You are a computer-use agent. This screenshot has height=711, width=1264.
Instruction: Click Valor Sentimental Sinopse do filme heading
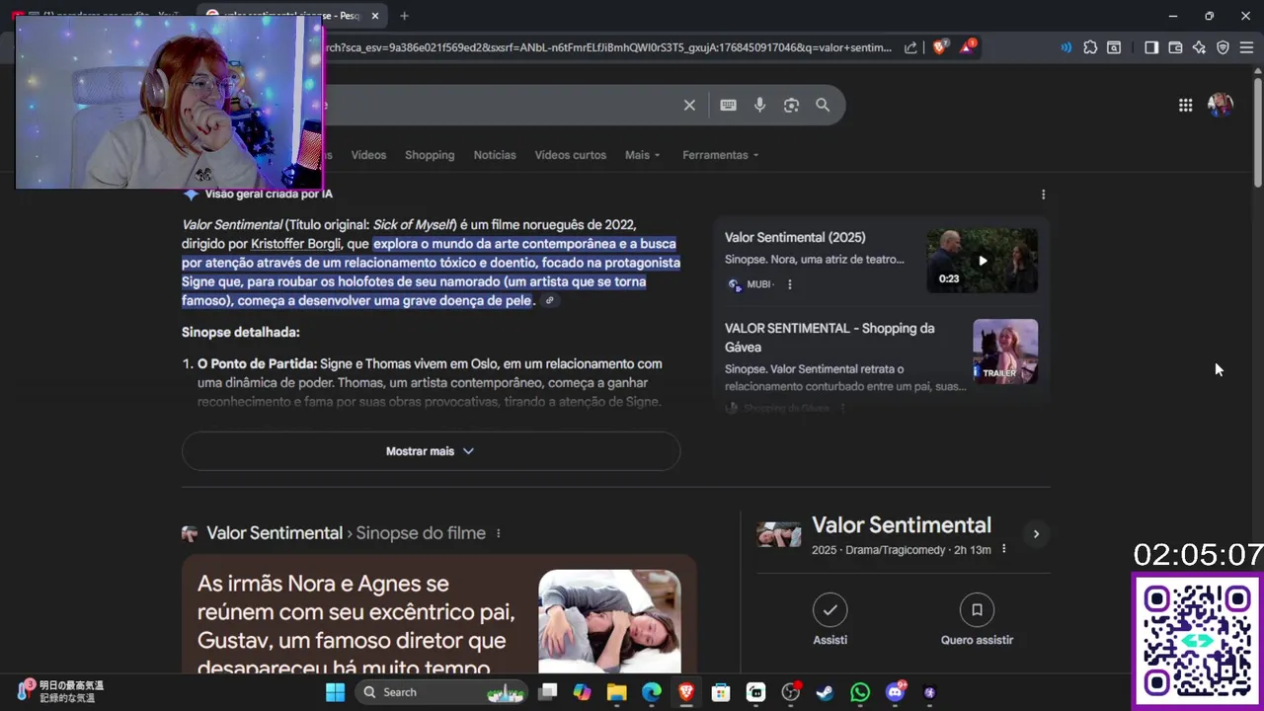[x=346, y=533]
